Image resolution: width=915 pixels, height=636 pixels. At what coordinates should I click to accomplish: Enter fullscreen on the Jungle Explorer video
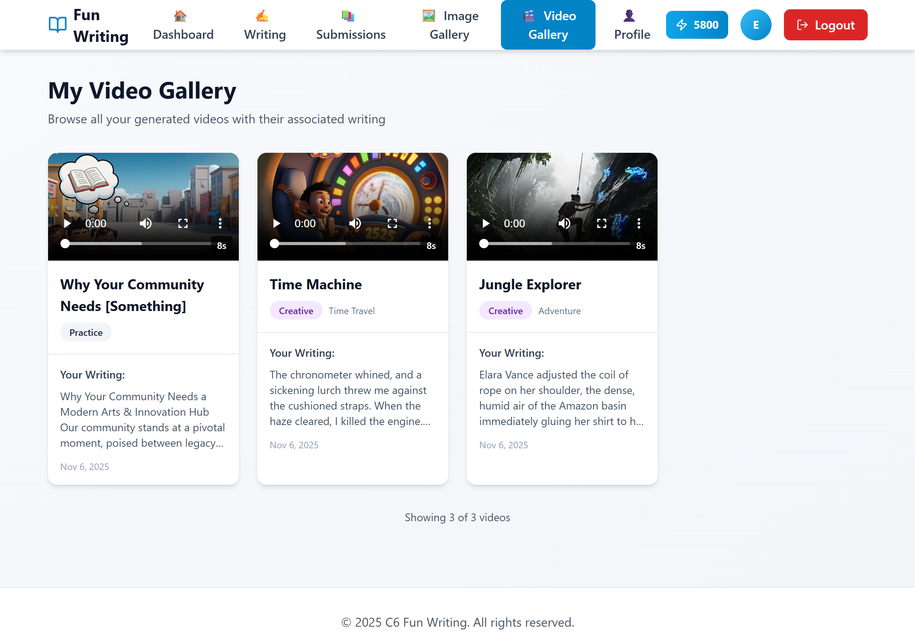(x=601, y=223)
